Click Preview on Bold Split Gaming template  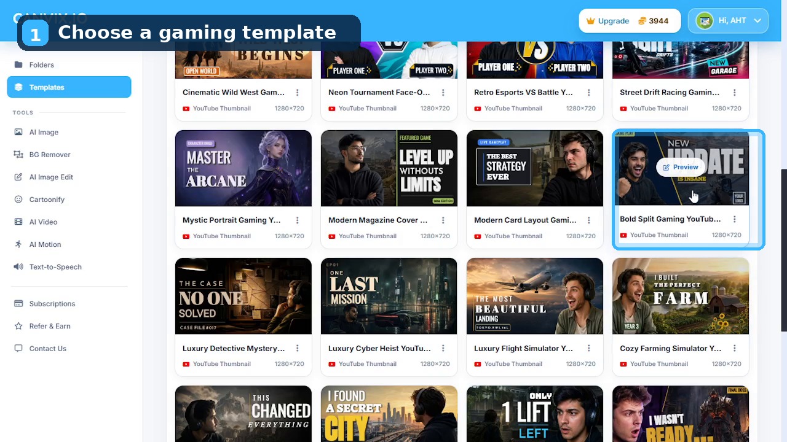681,167
